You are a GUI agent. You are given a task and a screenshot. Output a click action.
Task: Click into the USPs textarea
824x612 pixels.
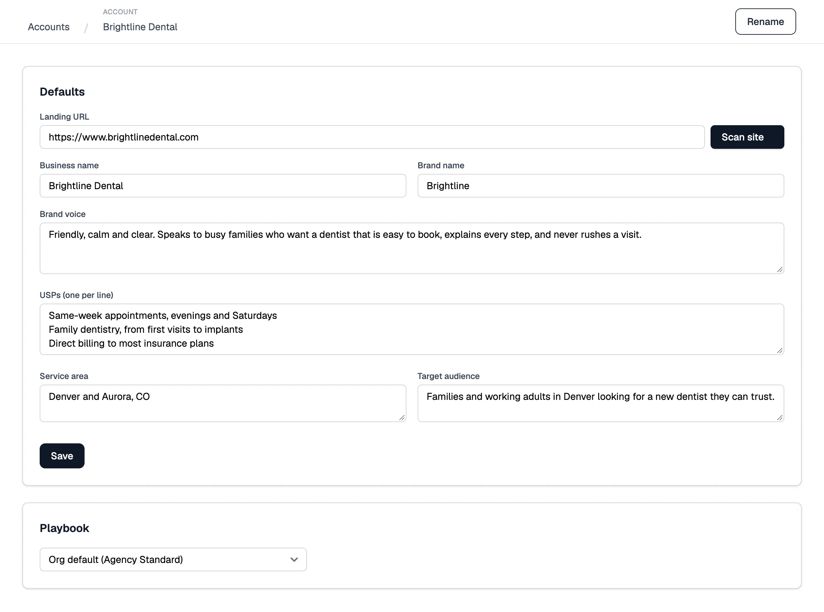click(412, 329)
